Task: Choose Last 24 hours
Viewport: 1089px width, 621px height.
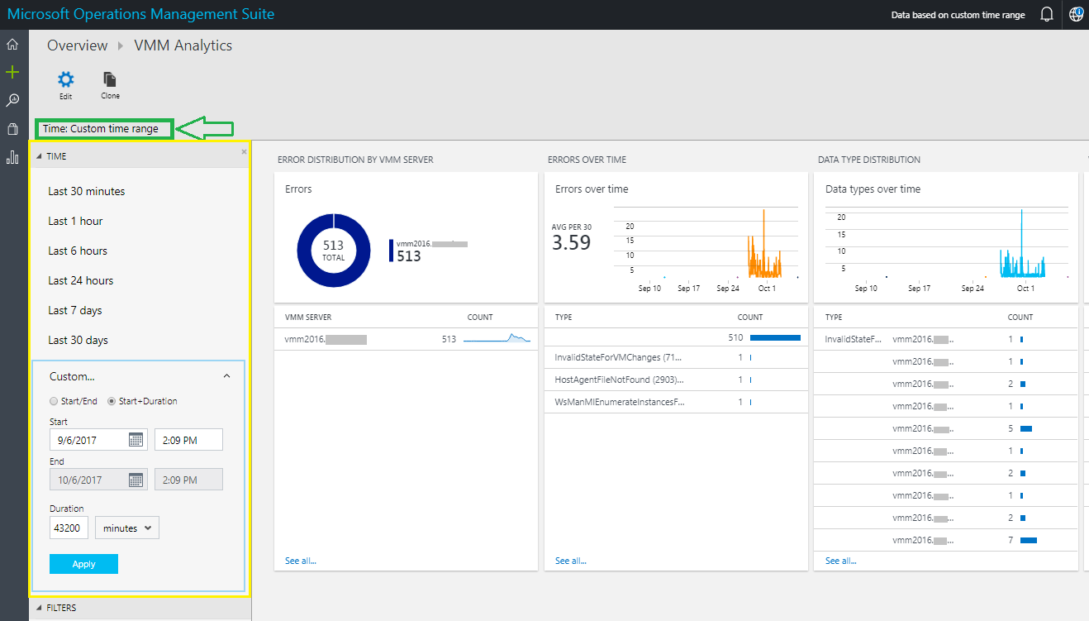Action: pyautogui.click(x=80, y=280)
